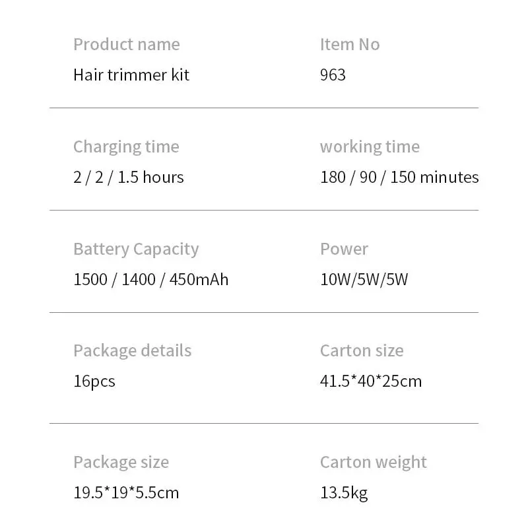Select the '10W/5W/5W' power value
The width and height of the screenshot is (528, 528).
point(364,279)
